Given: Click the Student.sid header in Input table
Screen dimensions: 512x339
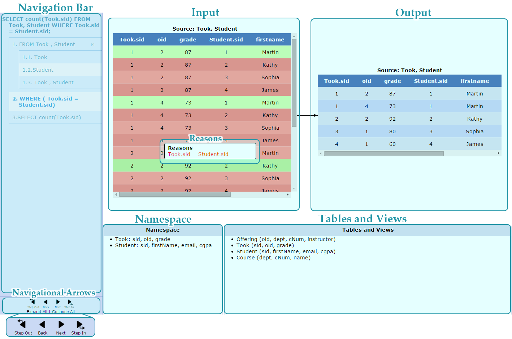Looking at the screenshot, I should 226,40.
